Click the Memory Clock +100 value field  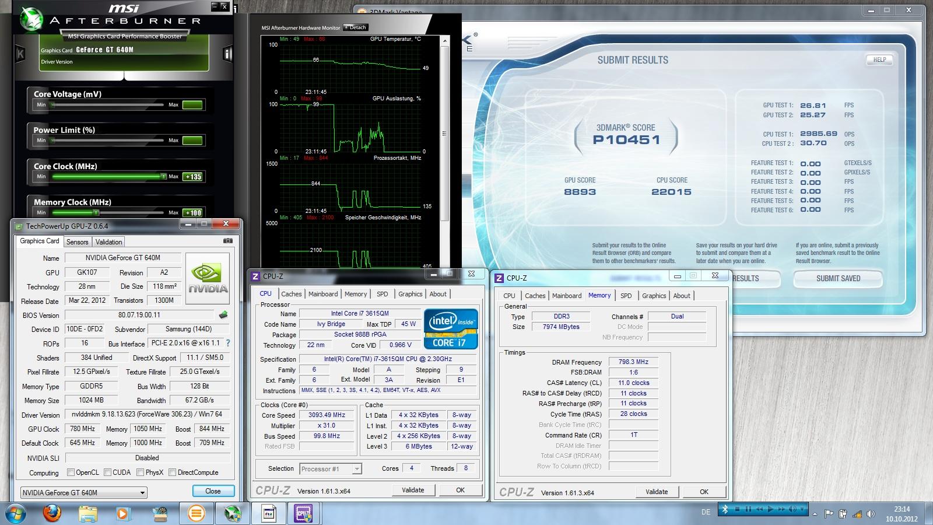pyautogui.click(x=192, y=213)
